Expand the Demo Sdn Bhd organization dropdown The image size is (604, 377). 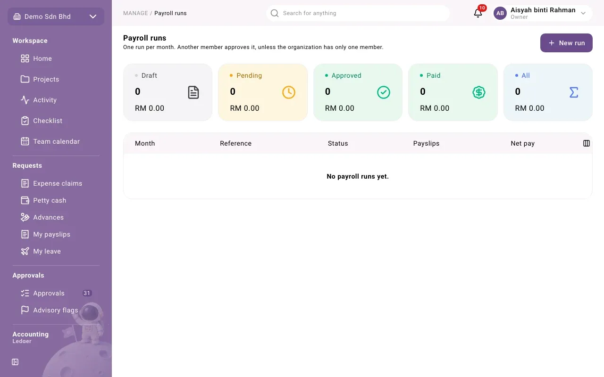click(93, 16)
